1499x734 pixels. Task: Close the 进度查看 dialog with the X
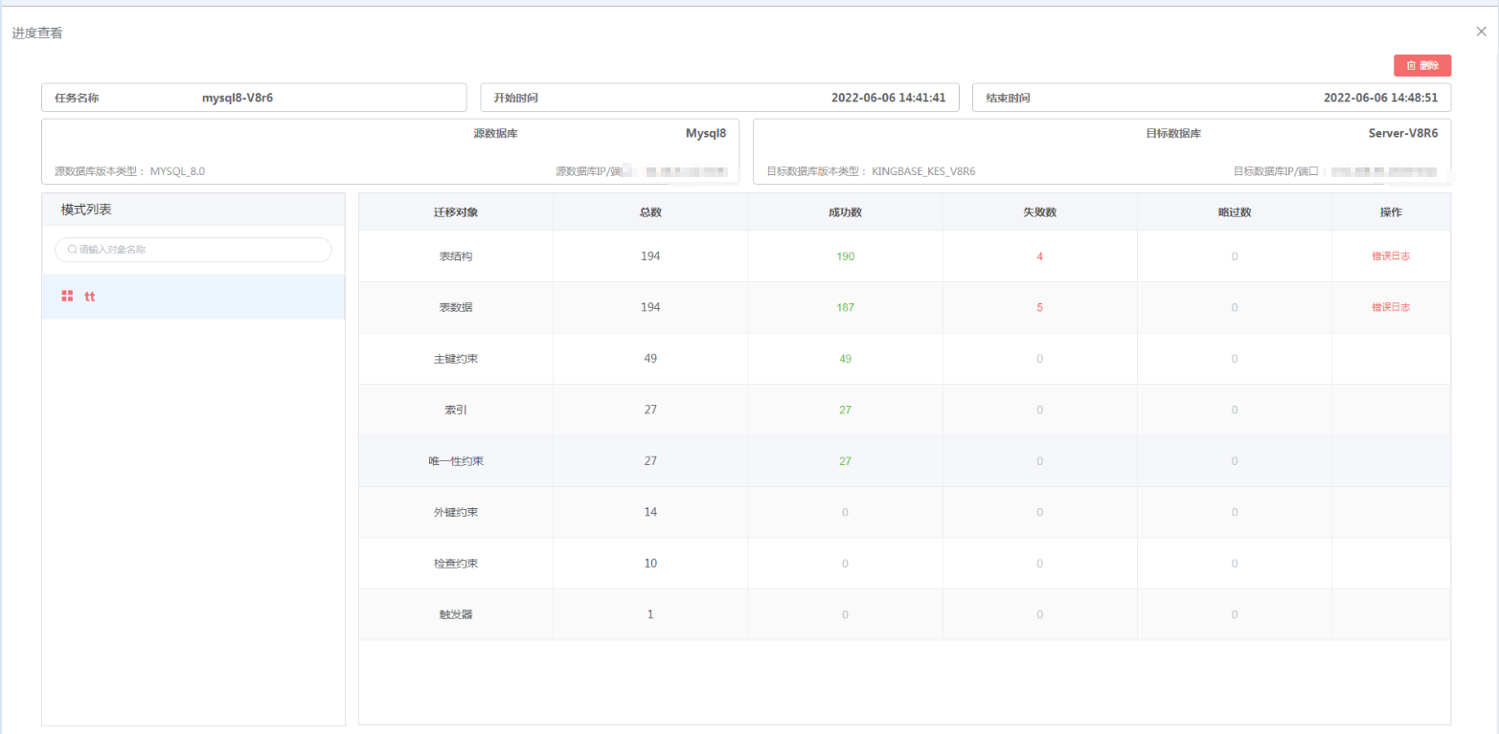pos(1481,31)
